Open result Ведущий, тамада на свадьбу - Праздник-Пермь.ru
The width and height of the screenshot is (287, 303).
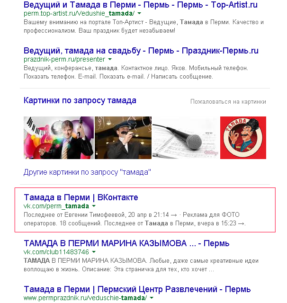pyautogui.click(x=141, y=51)
